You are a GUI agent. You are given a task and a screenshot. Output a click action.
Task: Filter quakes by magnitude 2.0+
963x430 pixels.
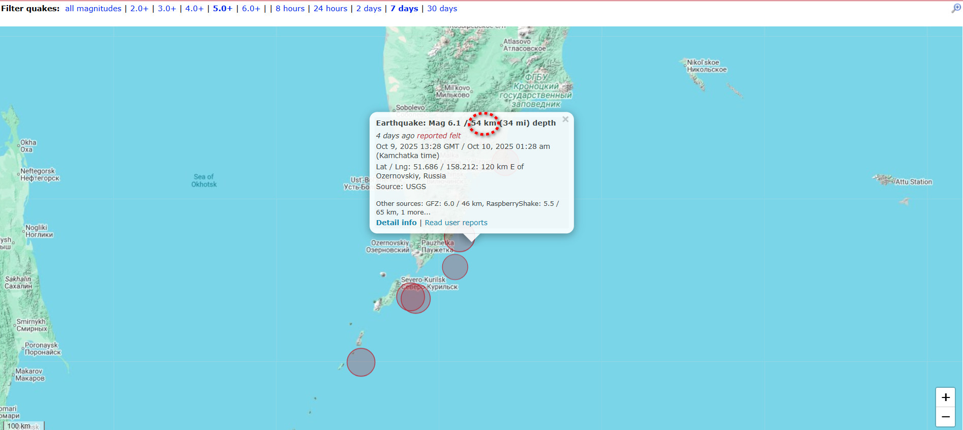click(x=139, y=9)
